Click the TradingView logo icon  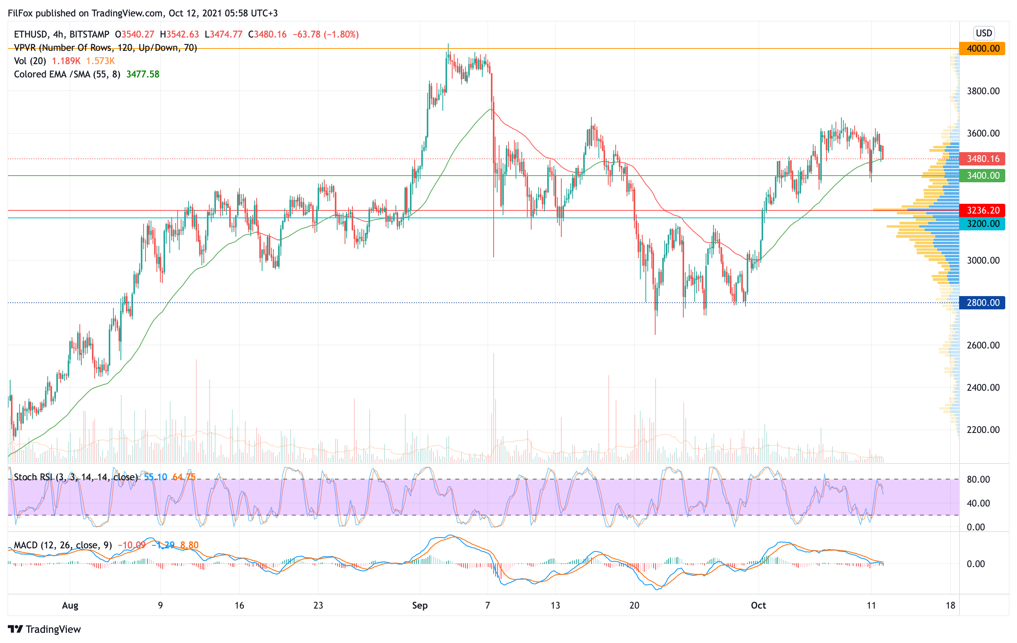15,629
